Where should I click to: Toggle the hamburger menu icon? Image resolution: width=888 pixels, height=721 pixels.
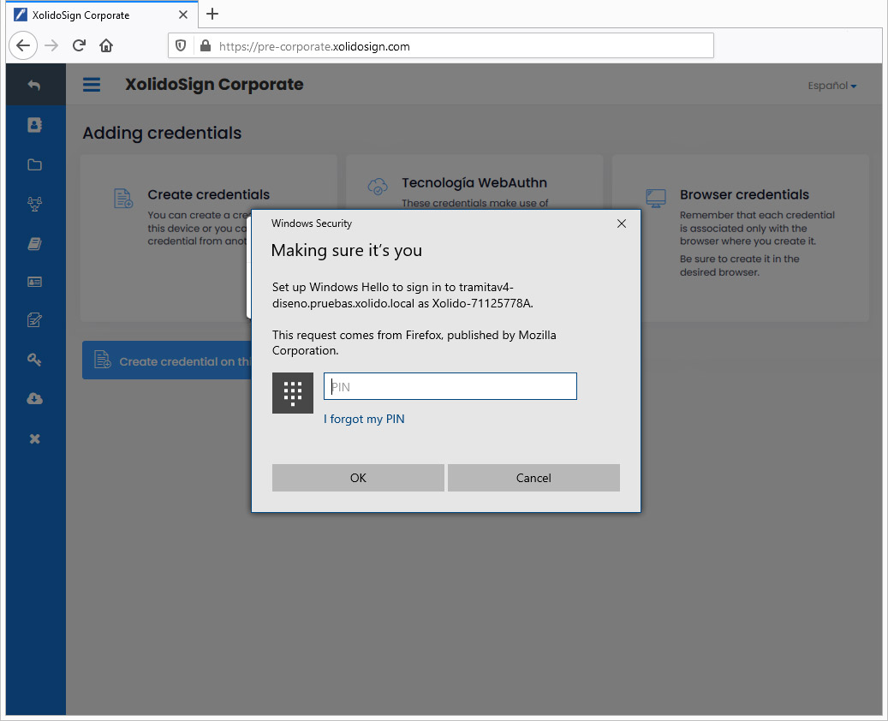point(92,85)
